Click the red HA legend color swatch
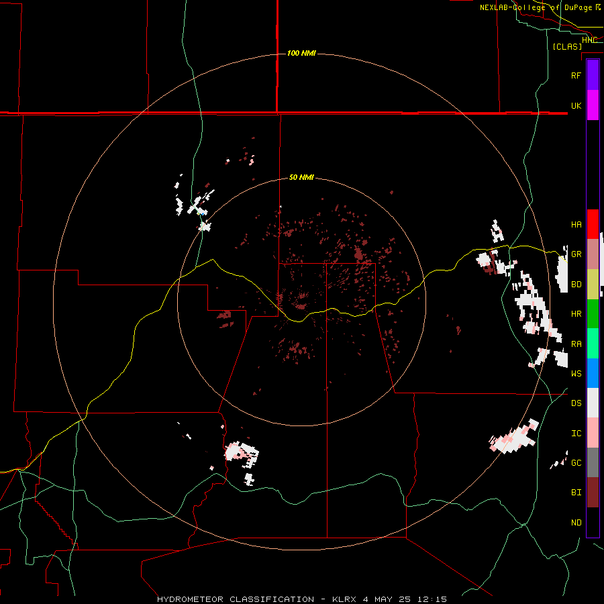 pos(593,224)
